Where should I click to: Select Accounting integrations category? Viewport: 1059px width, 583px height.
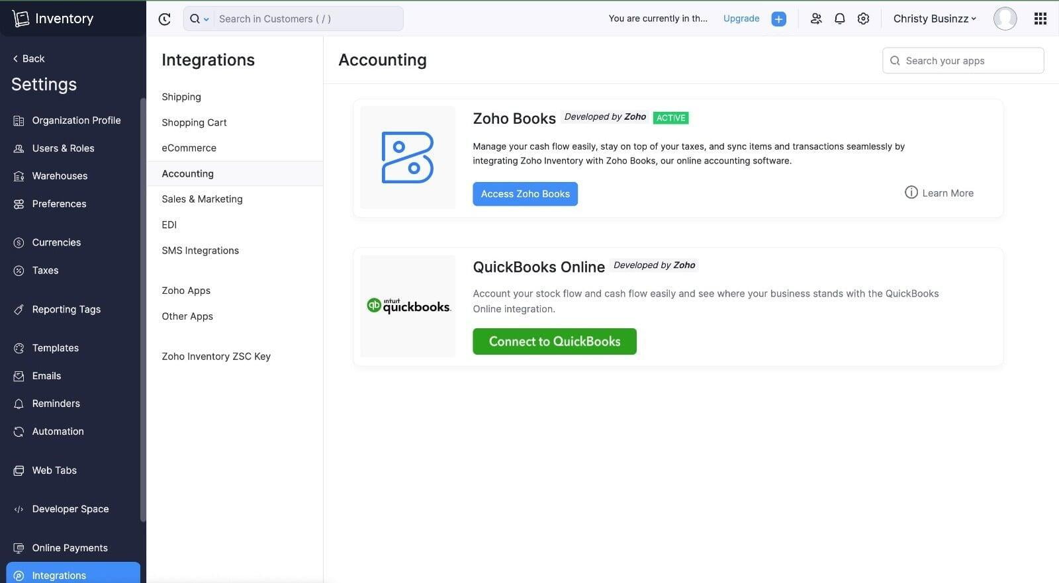[x=234, y=173]
